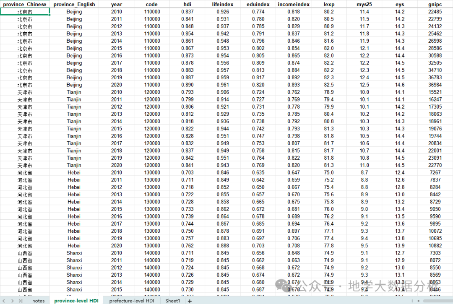Click the incomeindex header cell

point(294,4)
